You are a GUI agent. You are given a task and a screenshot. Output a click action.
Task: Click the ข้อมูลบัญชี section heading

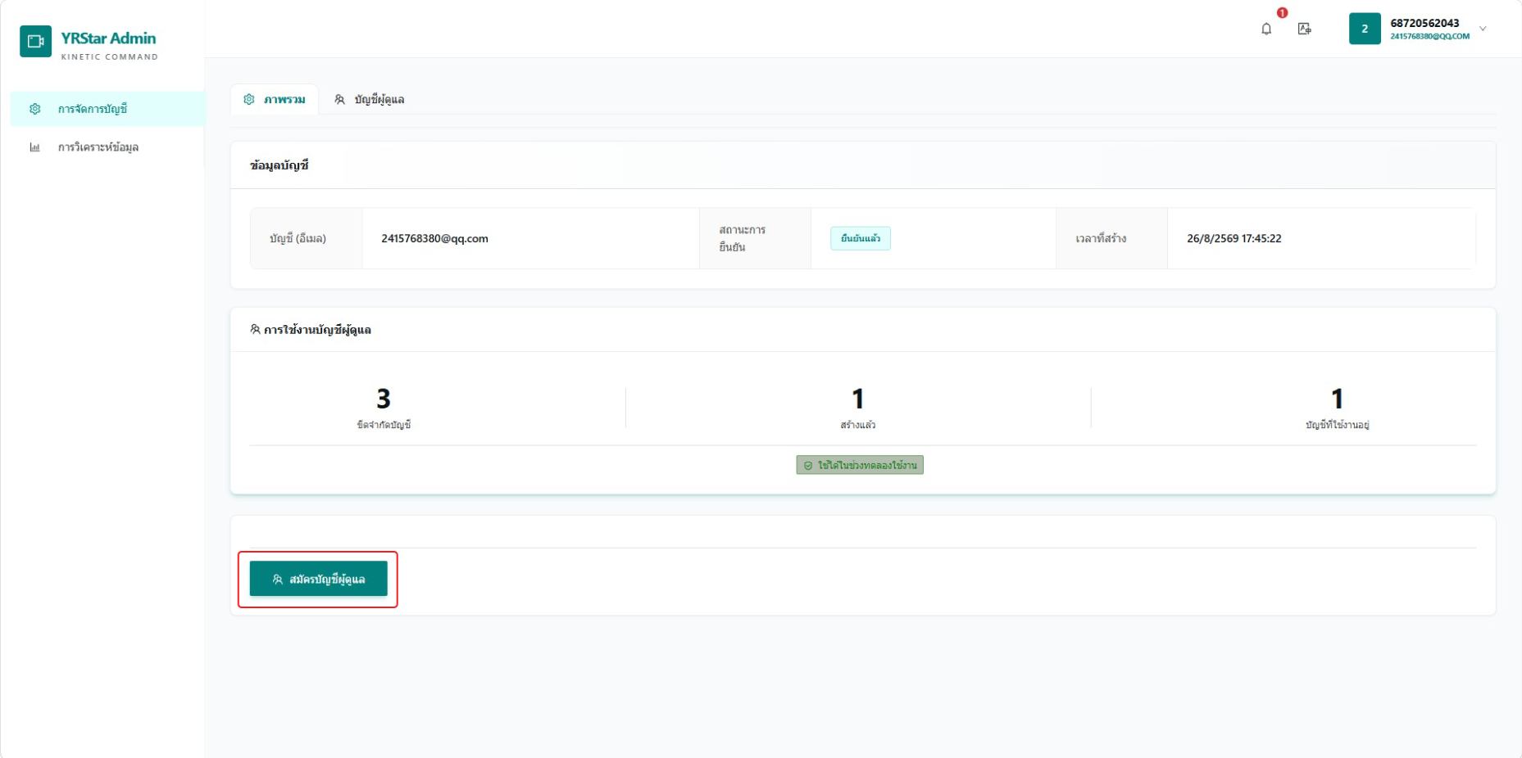(279, 165)
